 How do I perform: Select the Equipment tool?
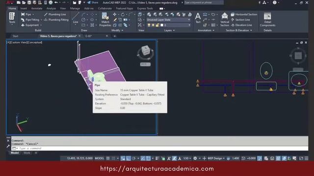[30, 25]
